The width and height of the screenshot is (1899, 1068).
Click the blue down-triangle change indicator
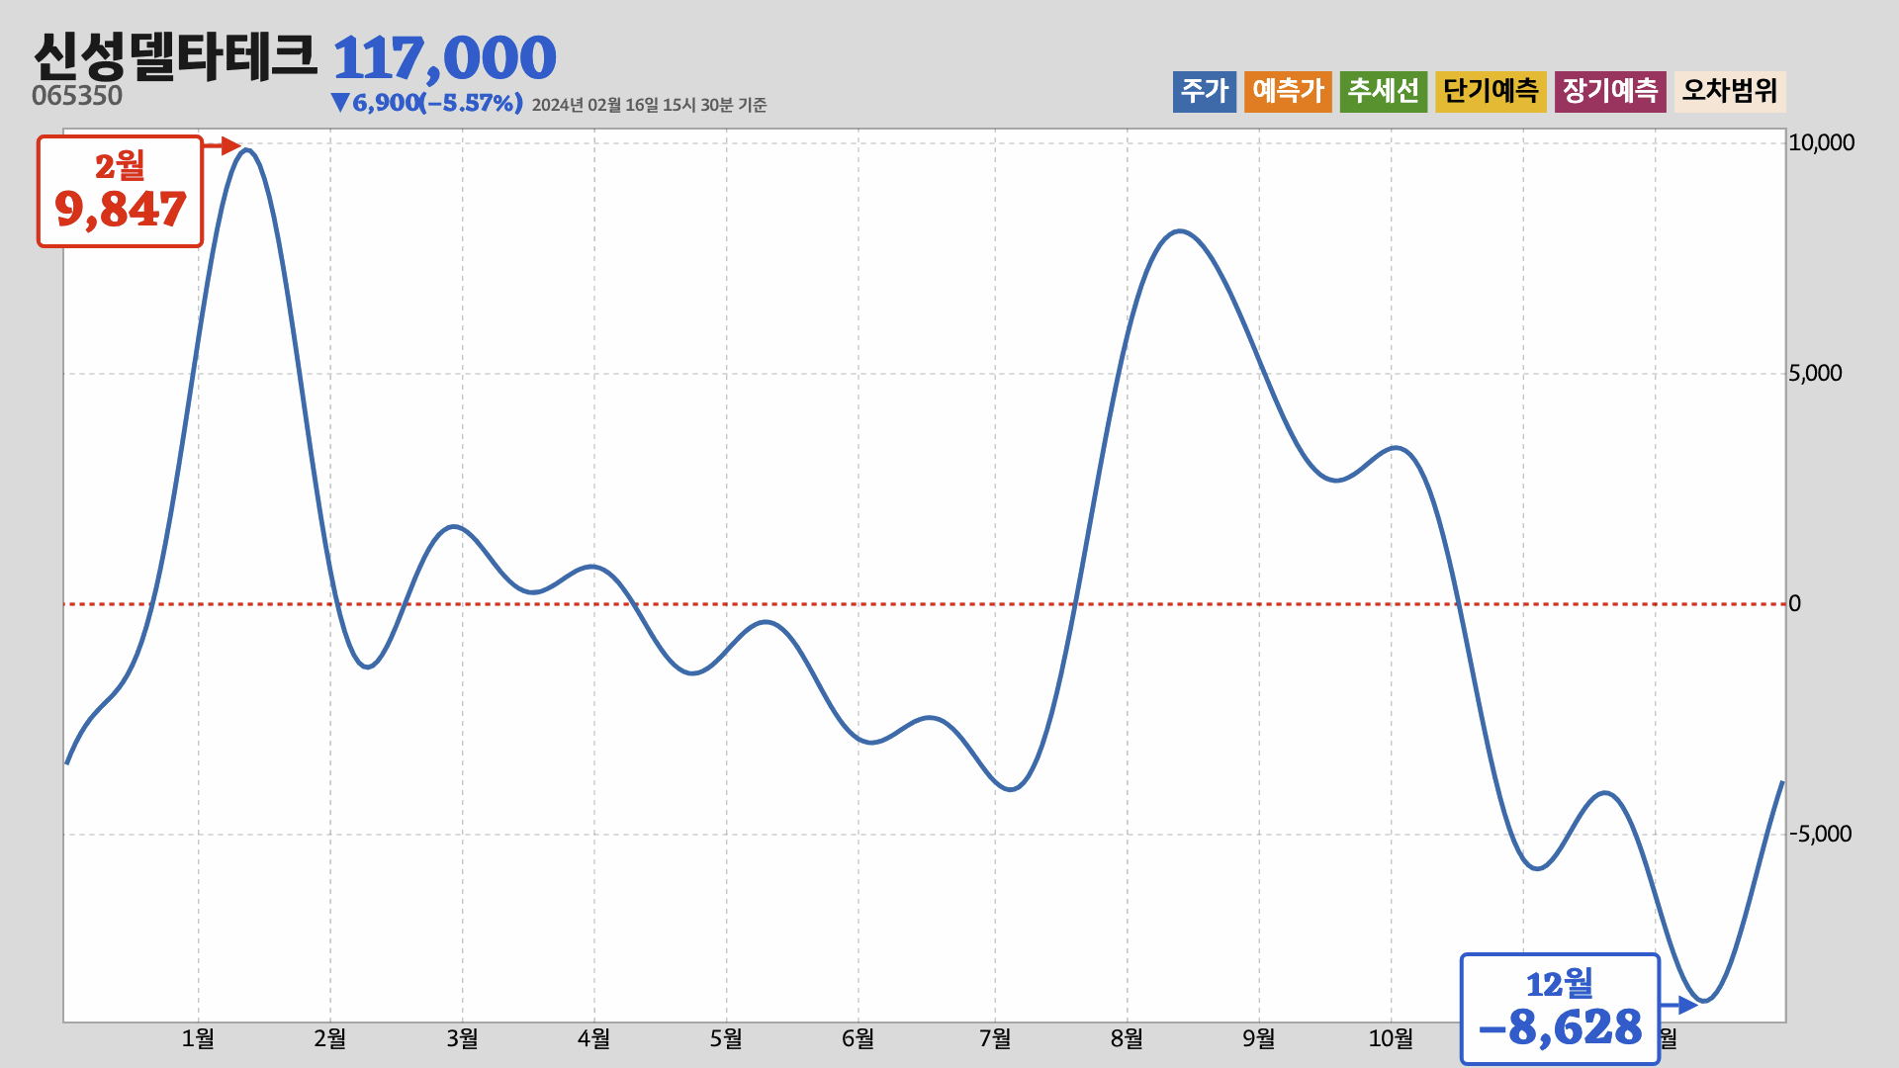click(340, 102)
